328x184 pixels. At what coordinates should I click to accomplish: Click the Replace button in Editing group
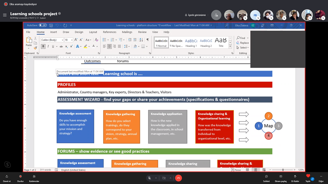(243, 43)
